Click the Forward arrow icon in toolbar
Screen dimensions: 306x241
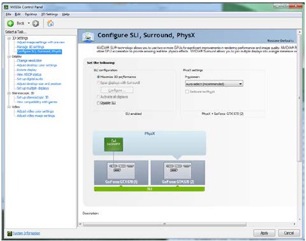[x=35, y=23]
